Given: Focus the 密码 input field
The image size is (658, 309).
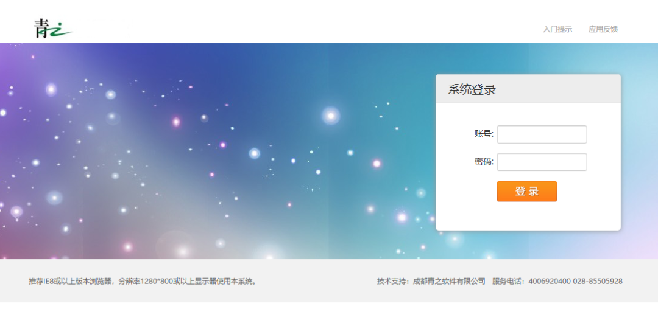Looking at the screenshot, I should tap(542, 162).
